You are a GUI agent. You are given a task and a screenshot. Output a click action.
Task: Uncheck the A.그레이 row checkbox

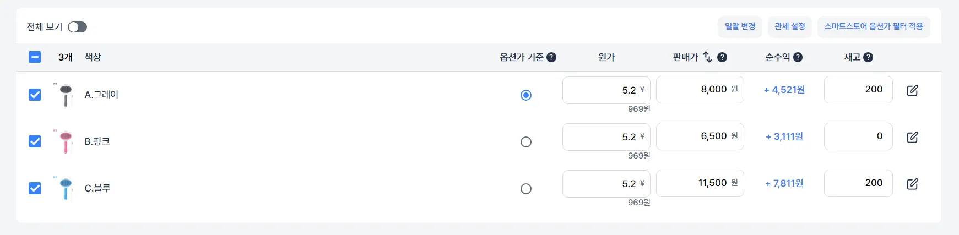tap(35, 95)
